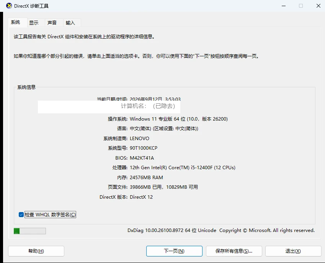Image resolution: width=325 pixels, height=263 pixels.
Task: Close the DirectX 诊断工具 window
Action: (318, 6)
